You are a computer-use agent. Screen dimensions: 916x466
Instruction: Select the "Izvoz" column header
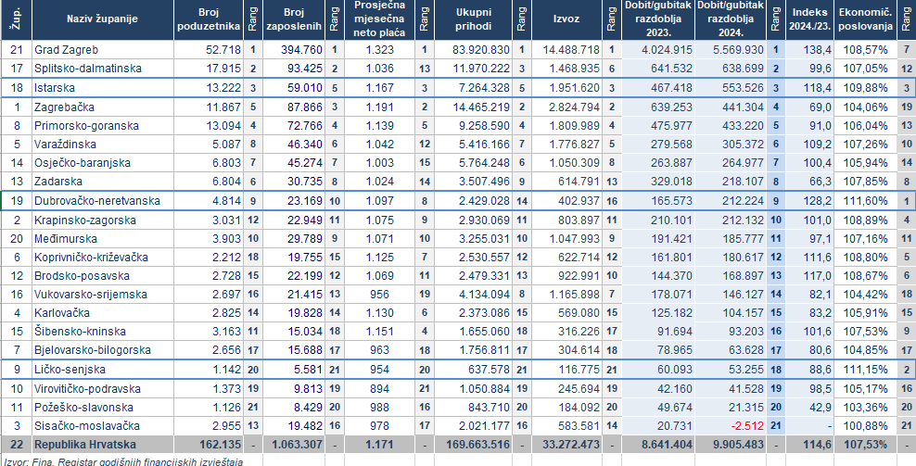click(x=566, y=19)
